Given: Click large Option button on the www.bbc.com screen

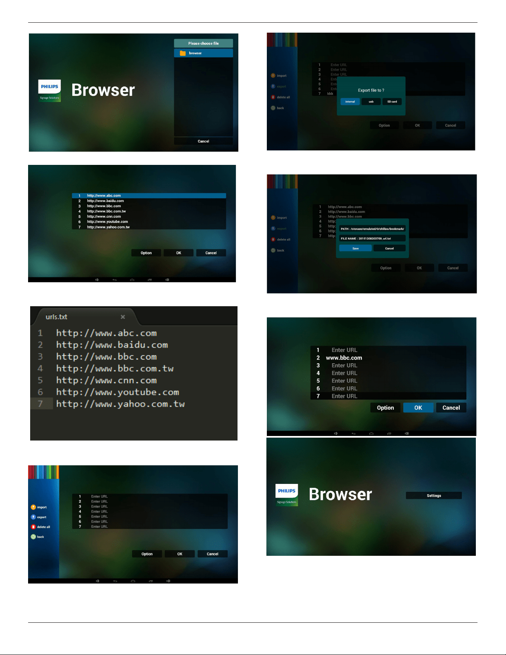Looking at the screenshot, I should pos(385,408).
